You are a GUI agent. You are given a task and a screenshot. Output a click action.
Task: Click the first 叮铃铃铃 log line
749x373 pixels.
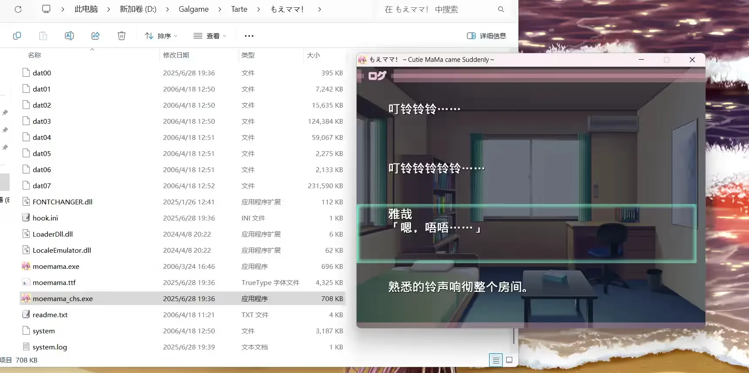click(x=424, y=109)
